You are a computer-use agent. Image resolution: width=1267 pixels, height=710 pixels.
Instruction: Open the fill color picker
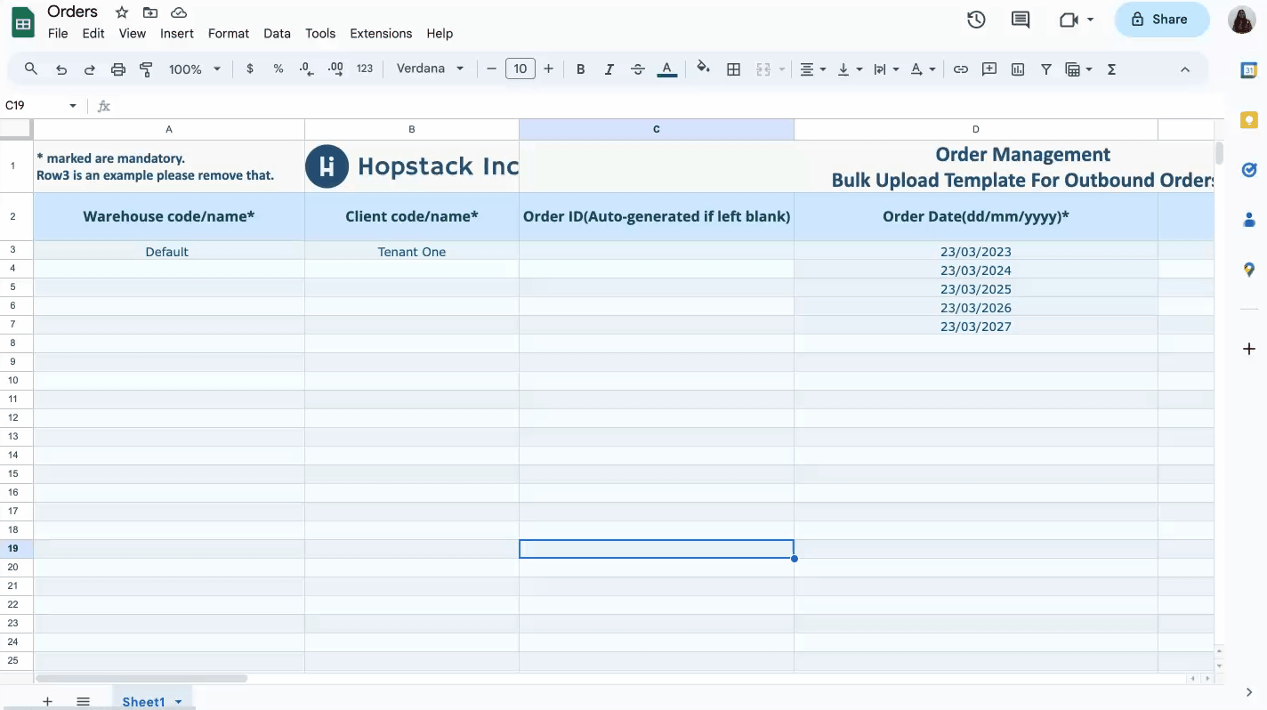703,69
